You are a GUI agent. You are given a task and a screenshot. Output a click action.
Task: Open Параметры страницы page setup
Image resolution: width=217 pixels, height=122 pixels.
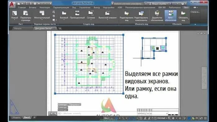coord(26,16)
